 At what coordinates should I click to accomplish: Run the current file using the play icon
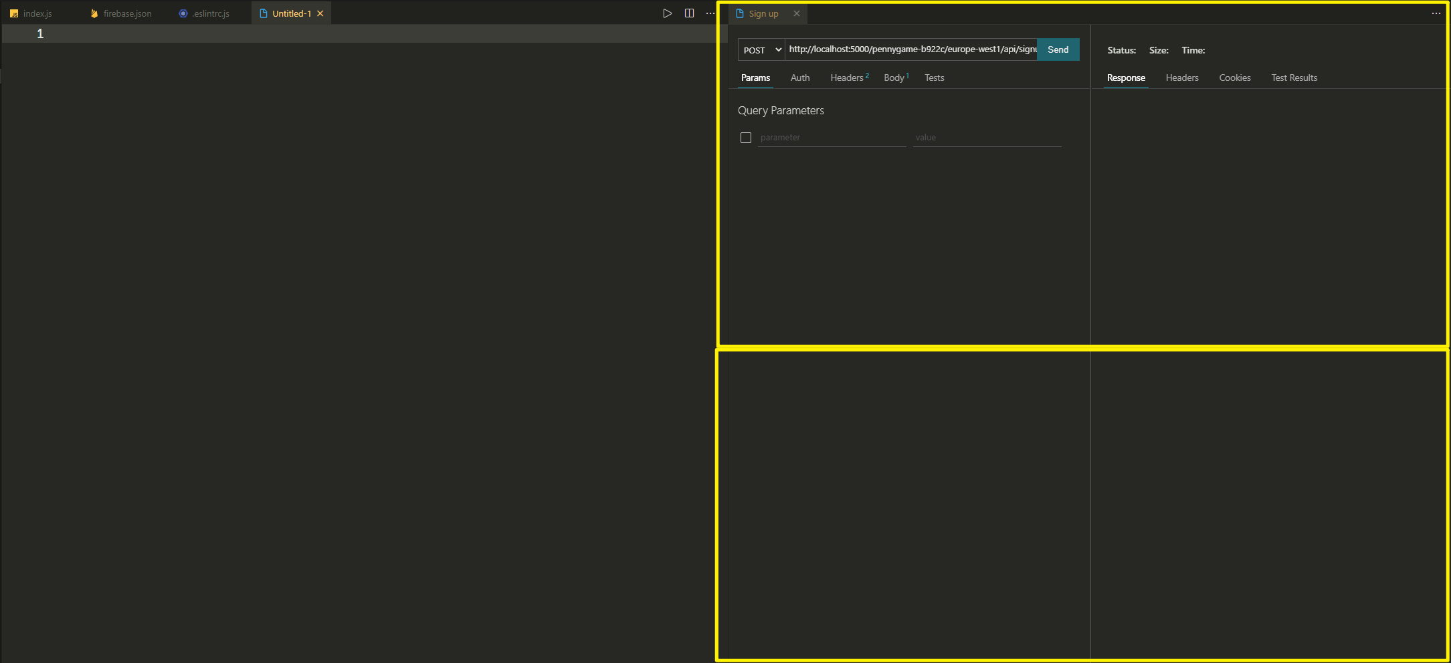coord(667,13)
